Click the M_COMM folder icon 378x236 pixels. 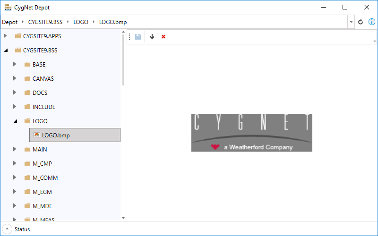pos(27,178)
